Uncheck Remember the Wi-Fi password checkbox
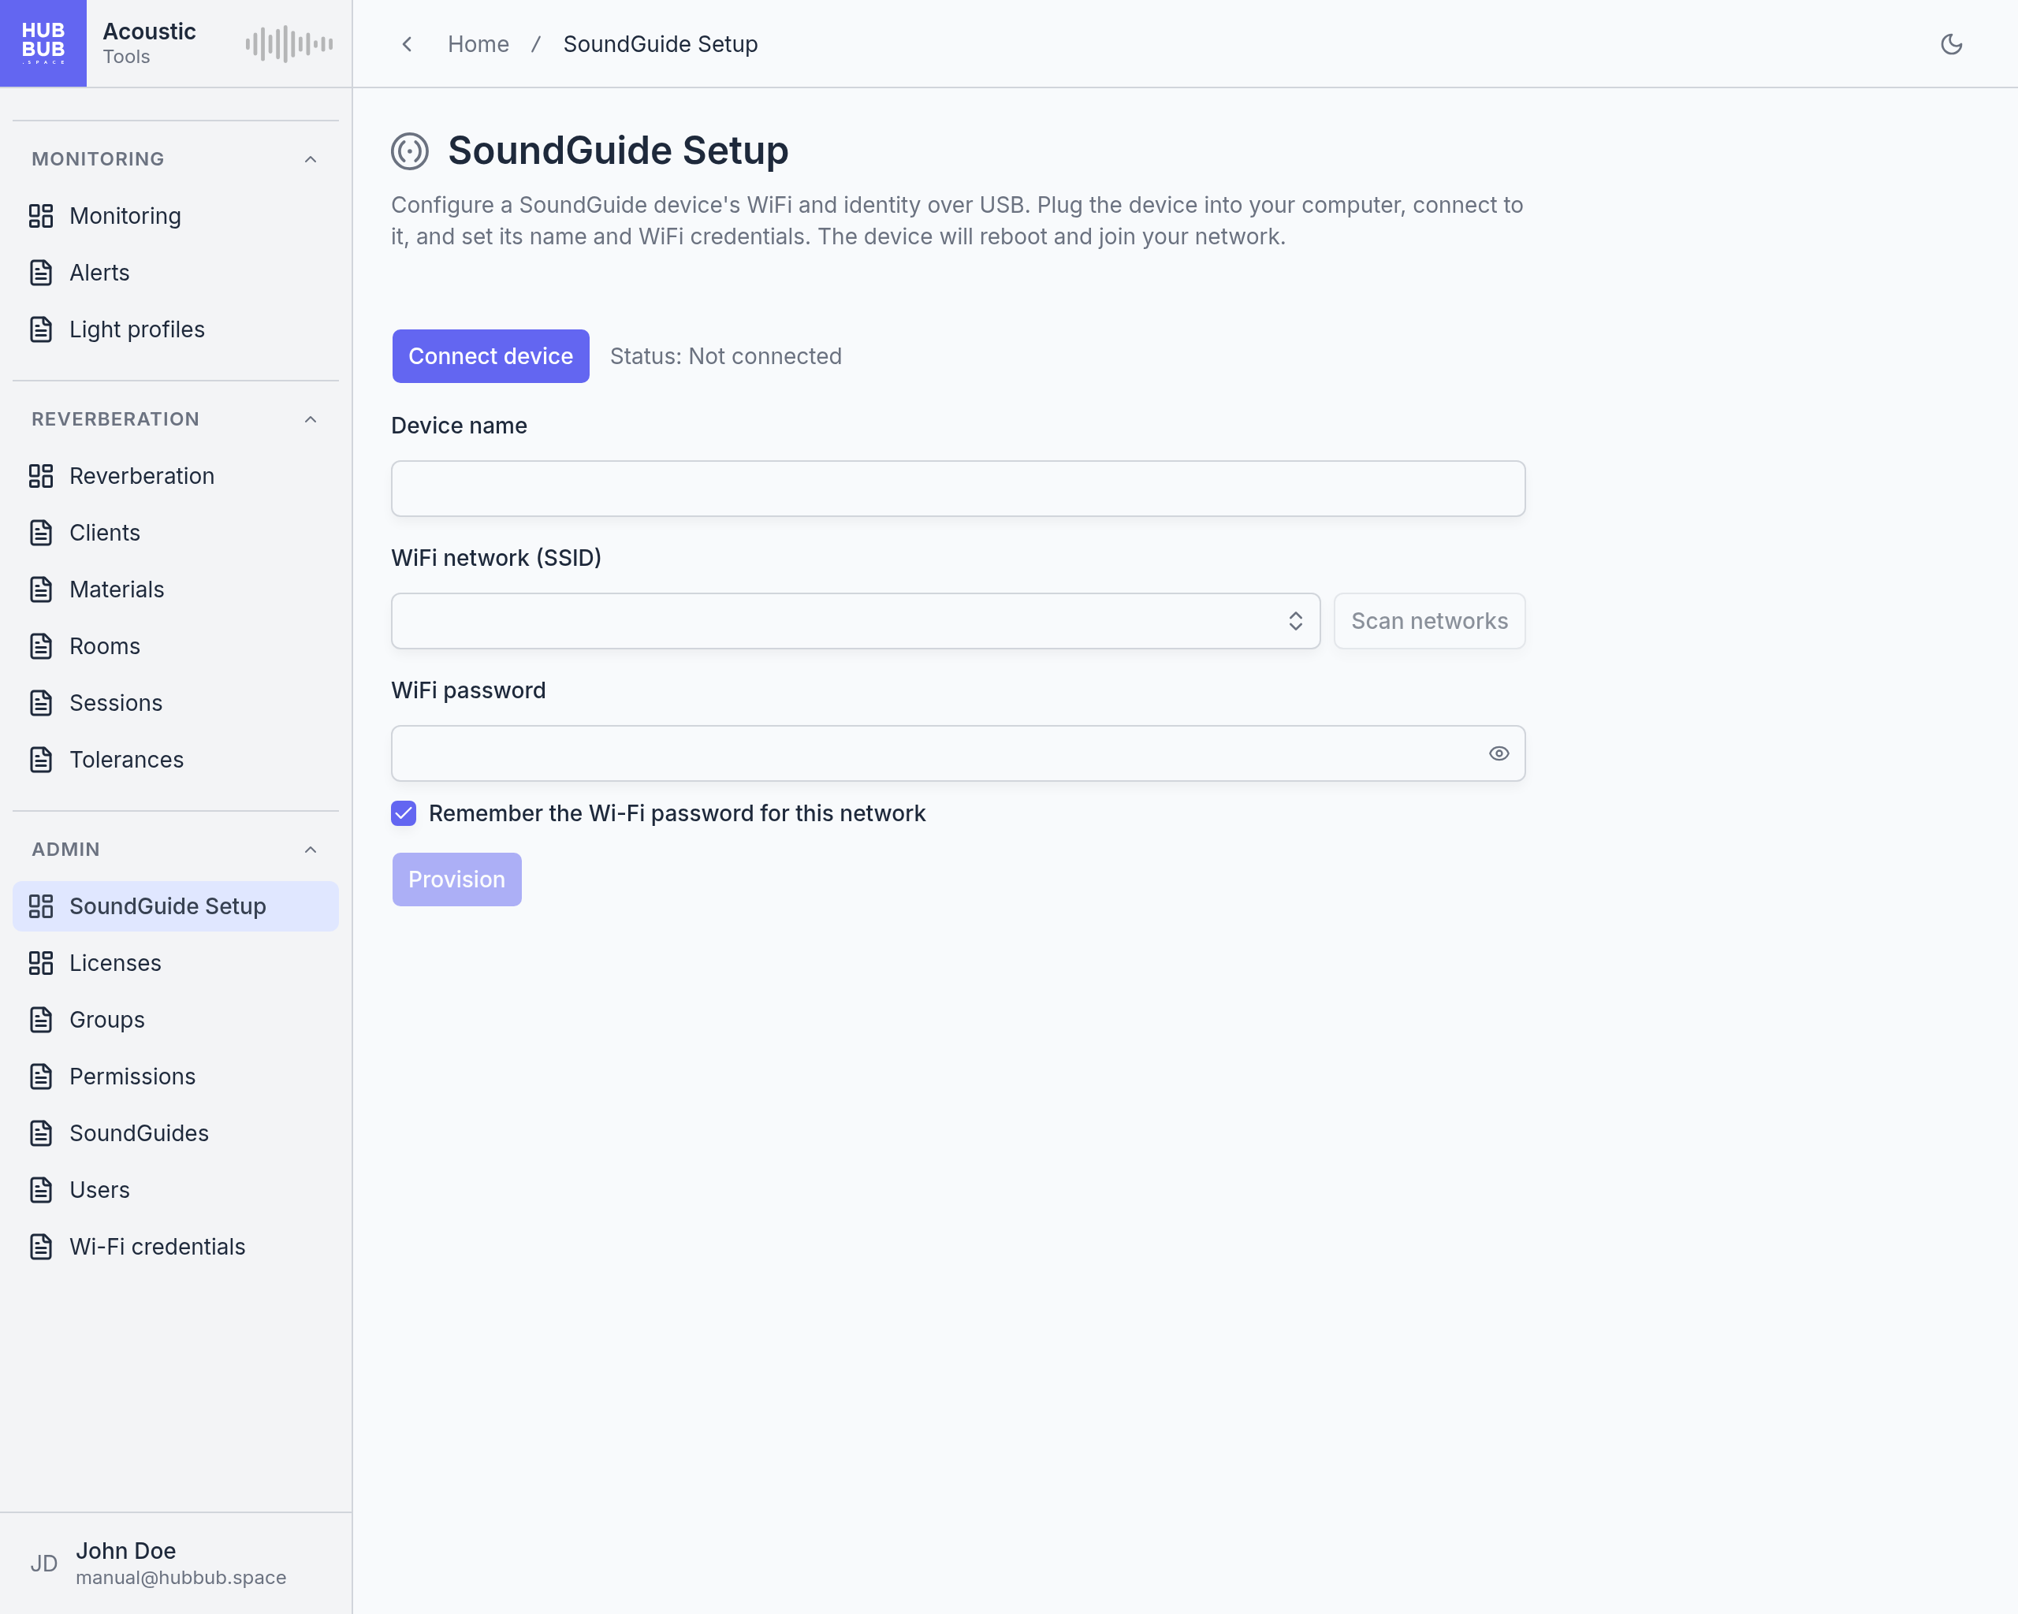 click(404, 813)
